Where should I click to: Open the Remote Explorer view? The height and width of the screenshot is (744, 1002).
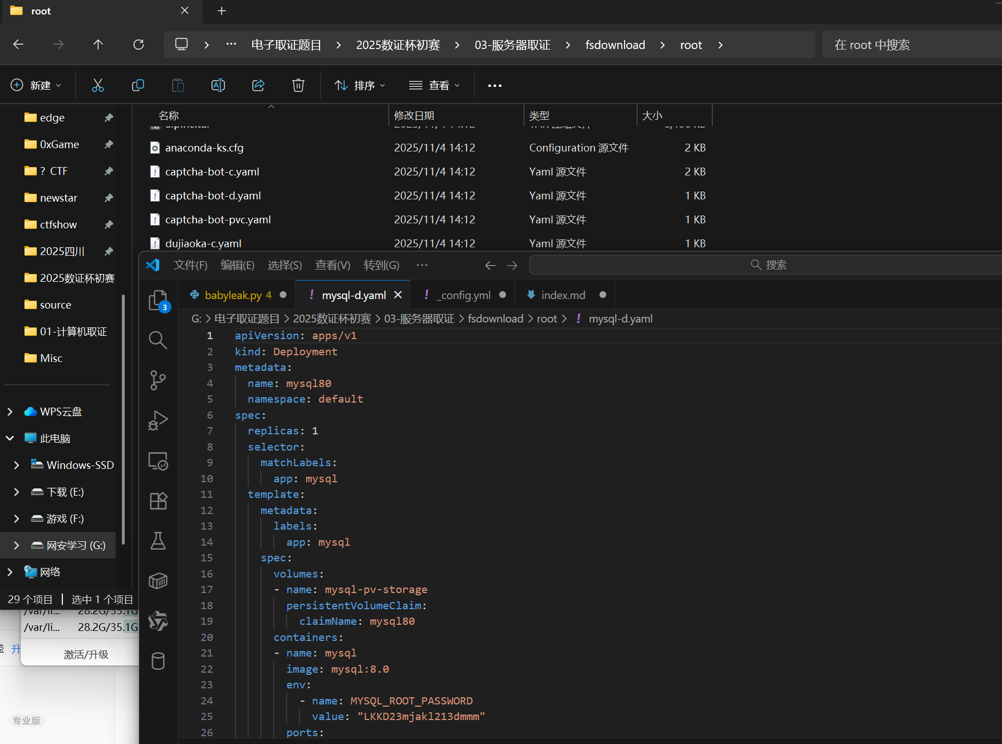[x=158, y=461]
